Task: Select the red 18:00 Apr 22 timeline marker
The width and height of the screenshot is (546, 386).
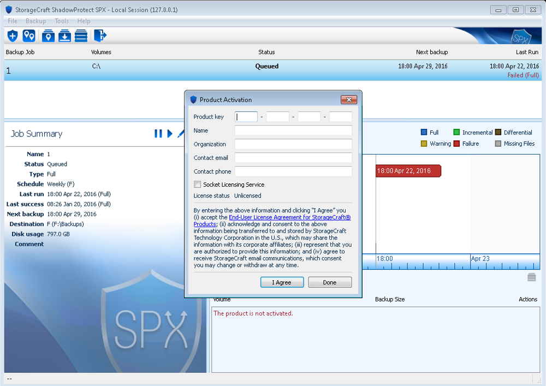Action: pos(407,171)
